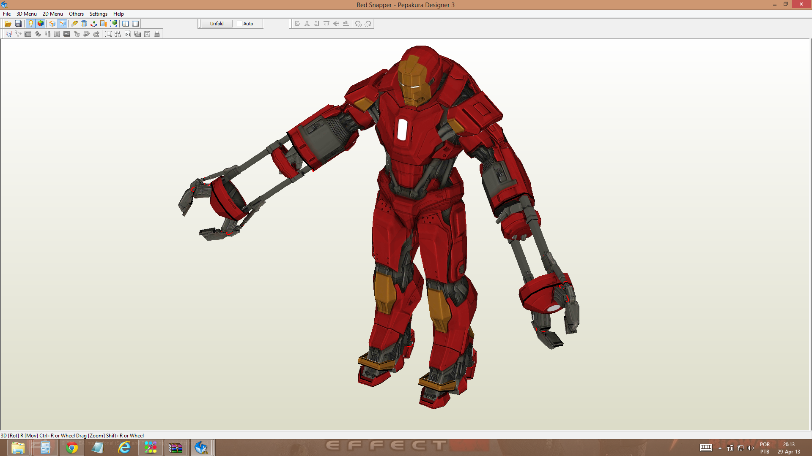Open the Others menu

point(77,14)
